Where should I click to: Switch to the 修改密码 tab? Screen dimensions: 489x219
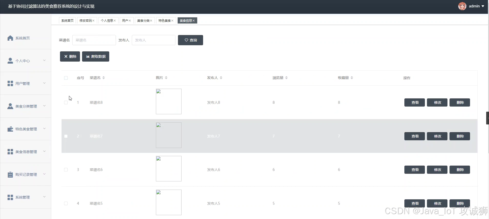85,21
